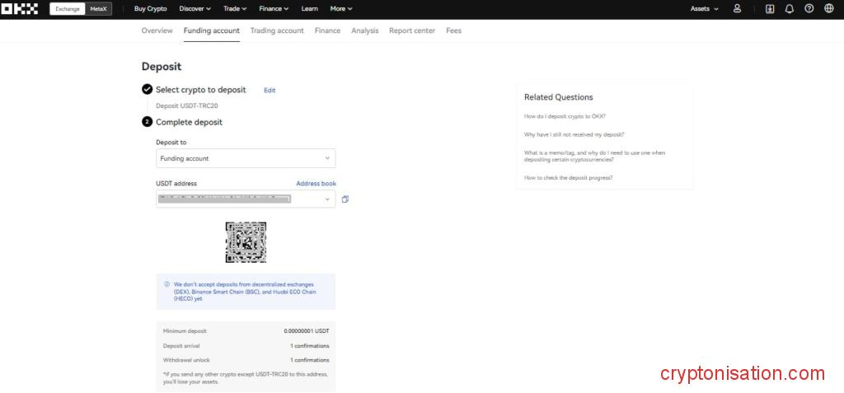Click the download app icon
This screenshot has height=393, width=844.
point(770,8)
